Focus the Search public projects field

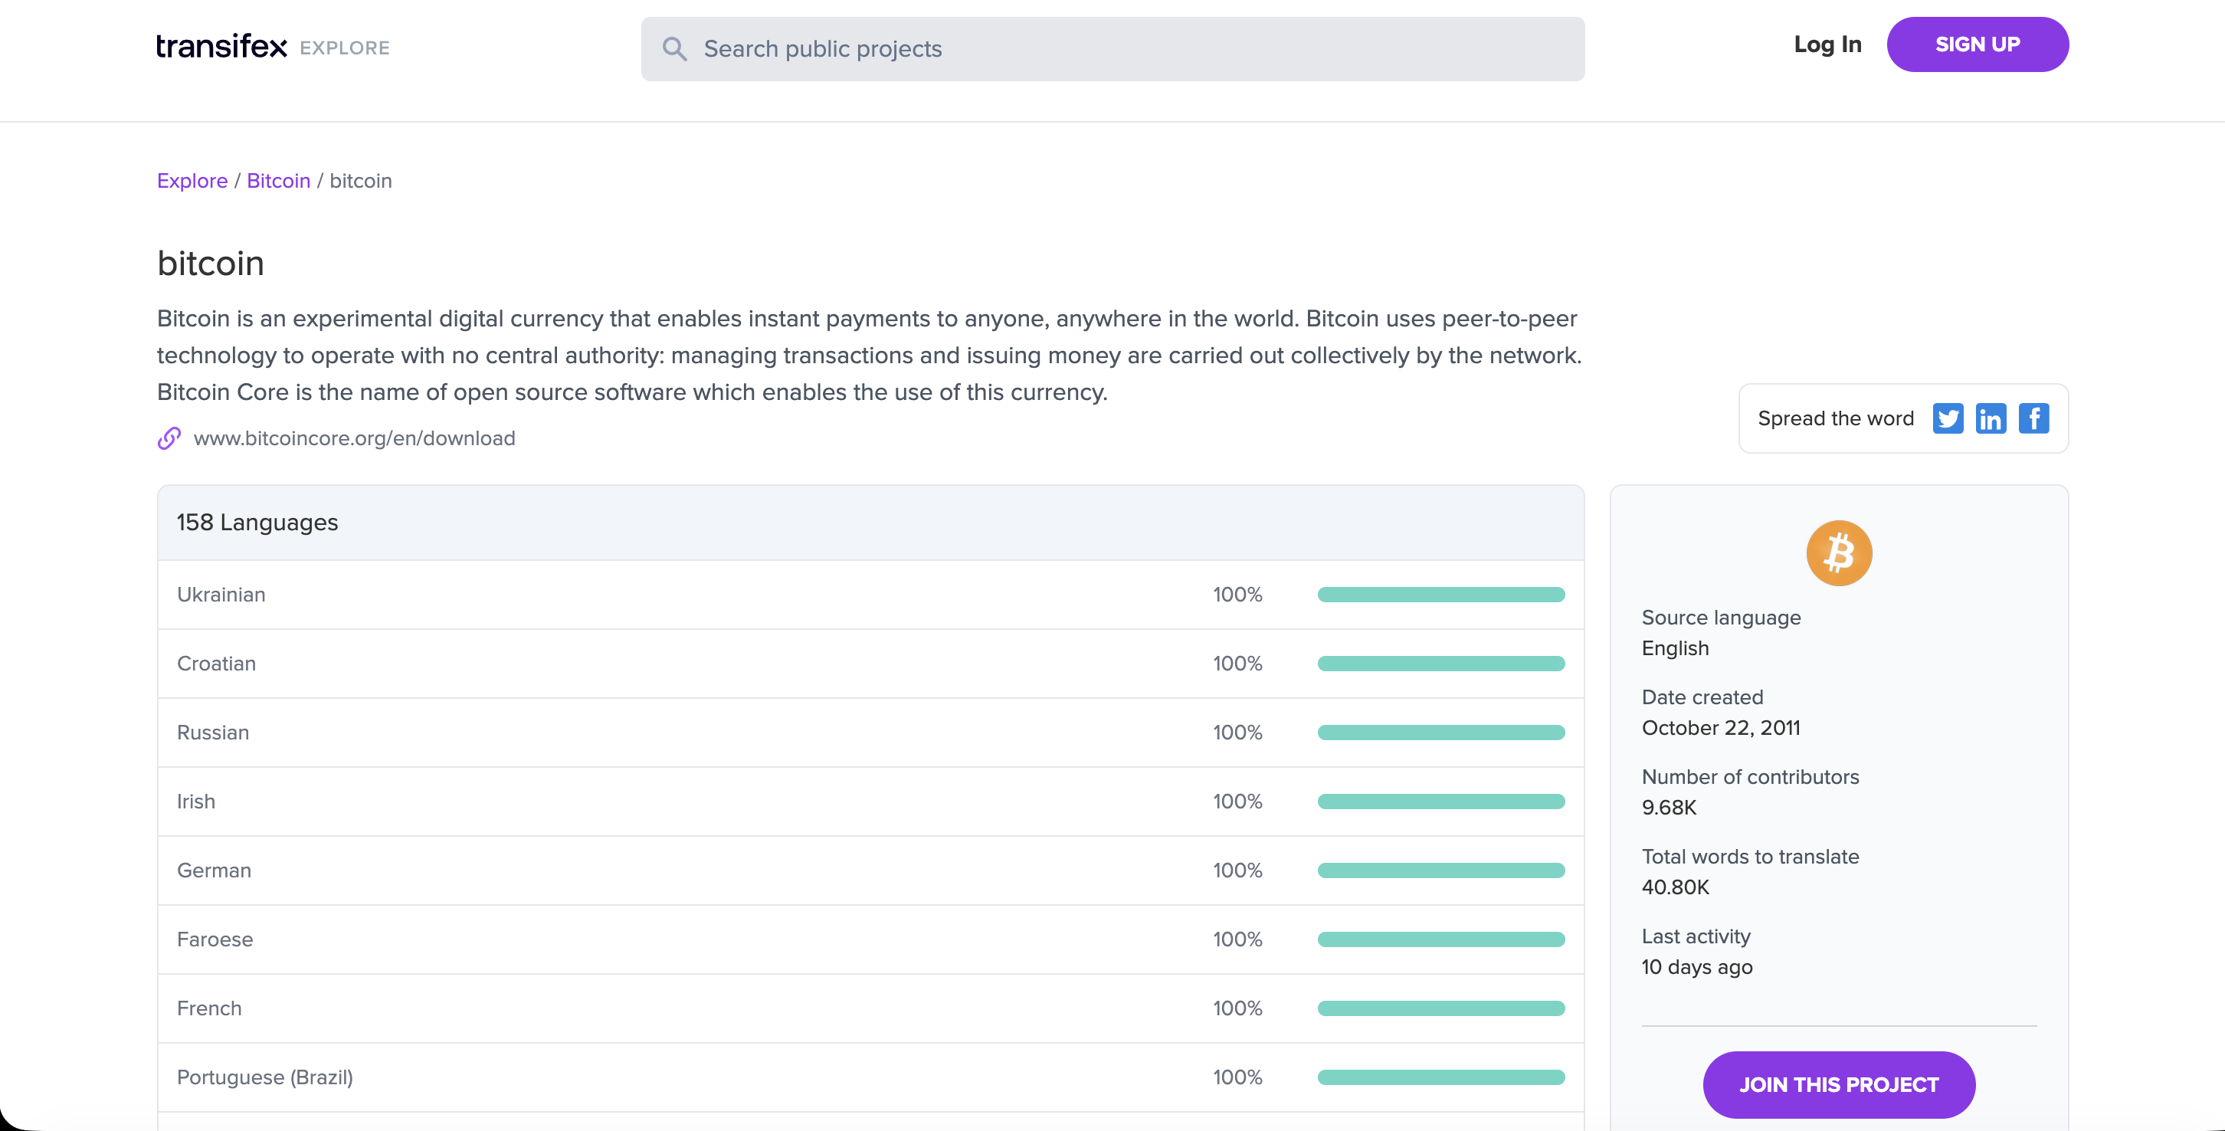1112,49
